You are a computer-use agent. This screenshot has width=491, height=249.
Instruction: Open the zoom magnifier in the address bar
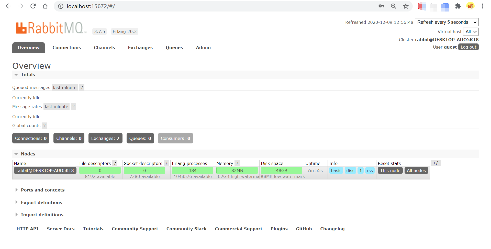click(x=394, y=6)
